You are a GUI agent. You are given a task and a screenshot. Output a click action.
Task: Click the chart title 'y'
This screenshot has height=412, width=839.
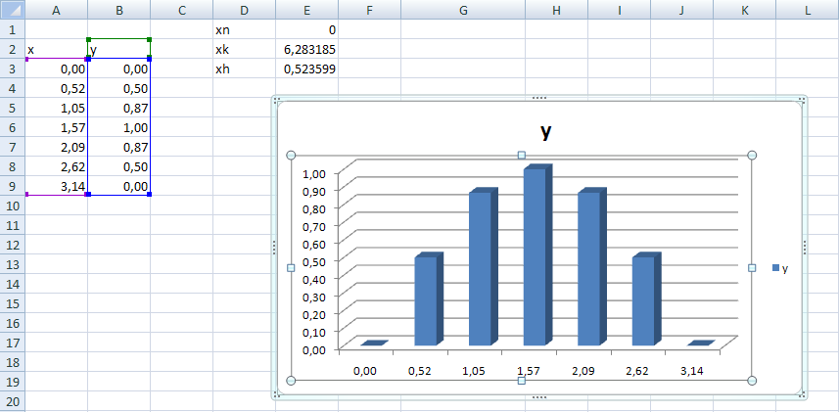click(545, 131)
